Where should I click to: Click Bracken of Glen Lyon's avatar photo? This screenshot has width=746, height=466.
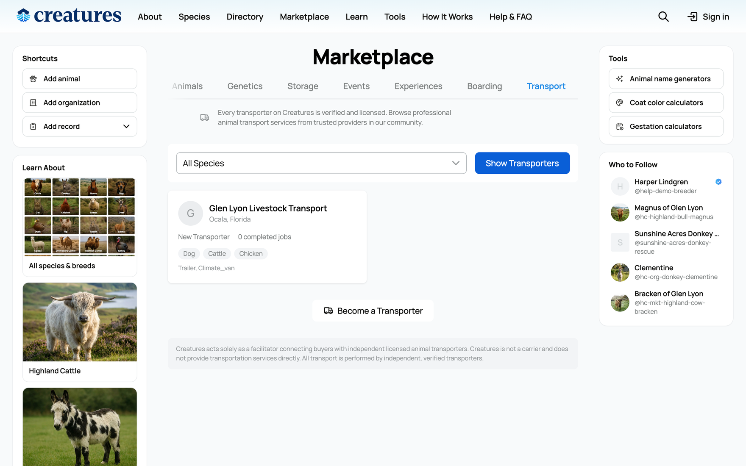[x=620, y=302]
